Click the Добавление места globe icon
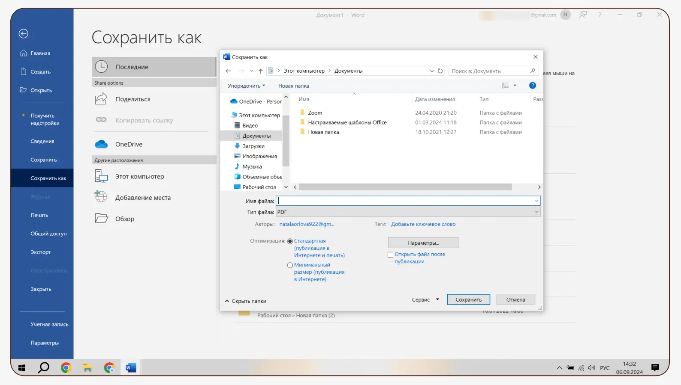This screenshot has width=681, height=385. tap(101, 197)
